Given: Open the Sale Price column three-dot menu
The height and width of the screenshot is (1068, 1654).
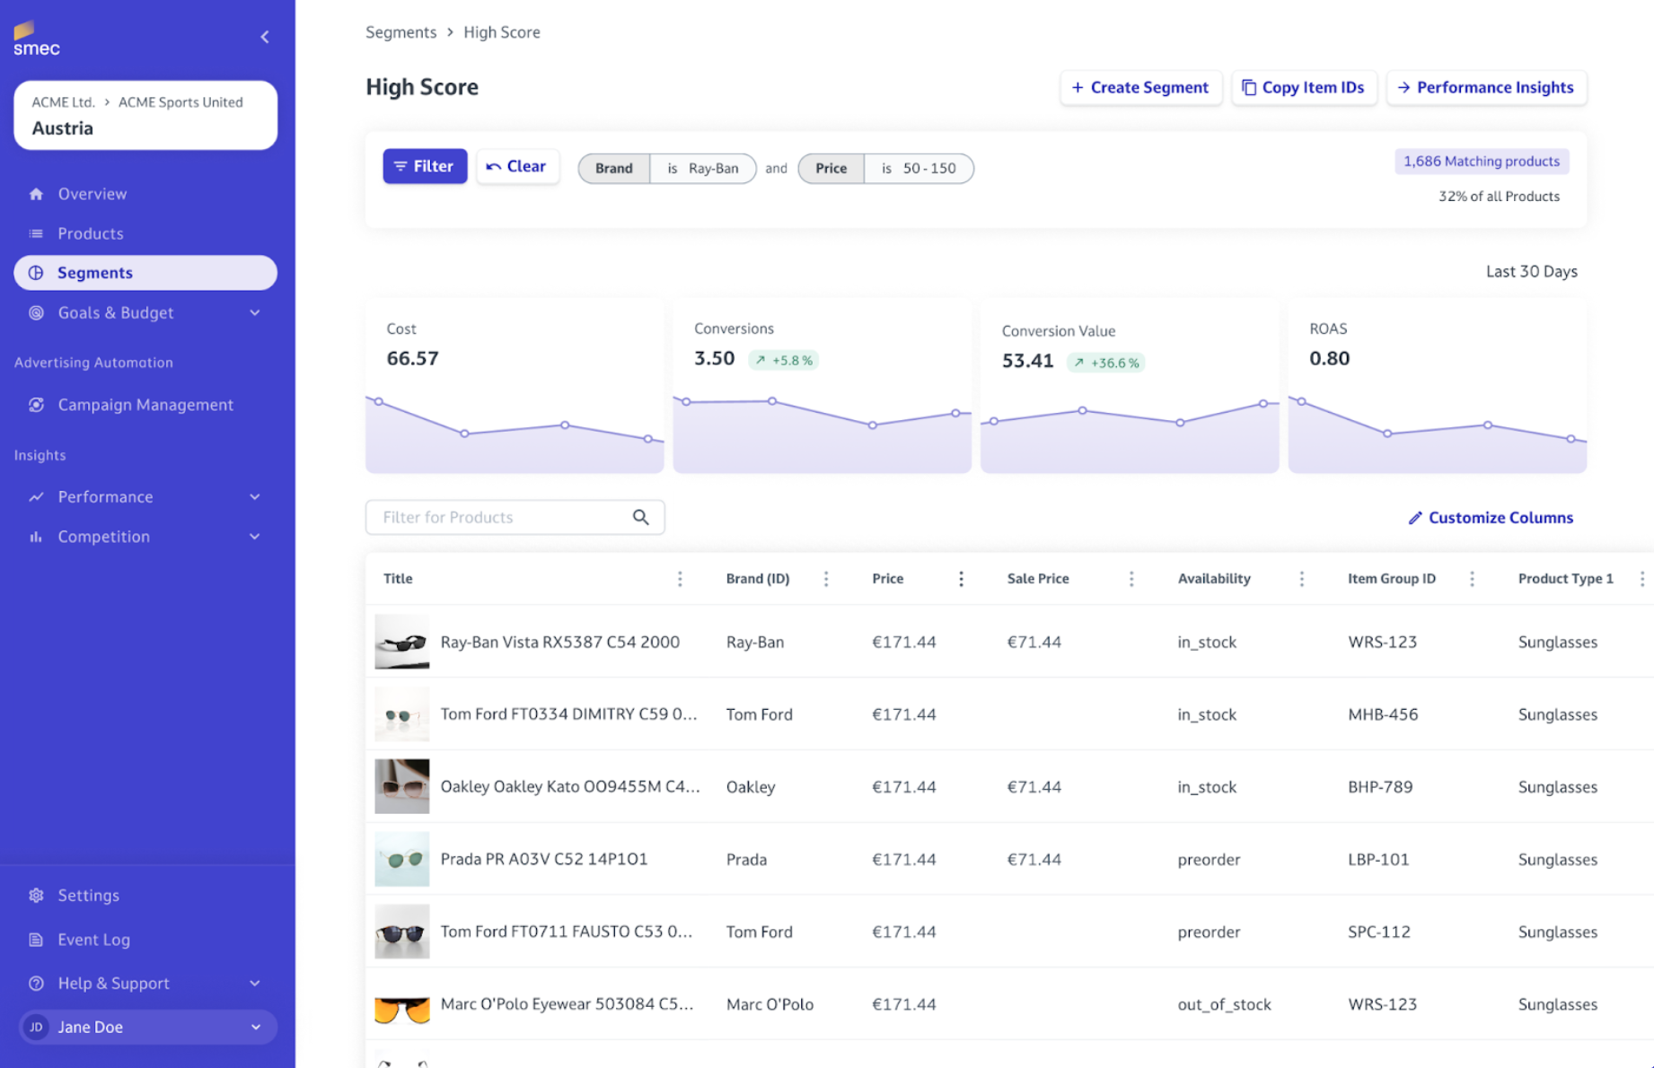Looking at the screenshot, I should tap(1131, 579).
